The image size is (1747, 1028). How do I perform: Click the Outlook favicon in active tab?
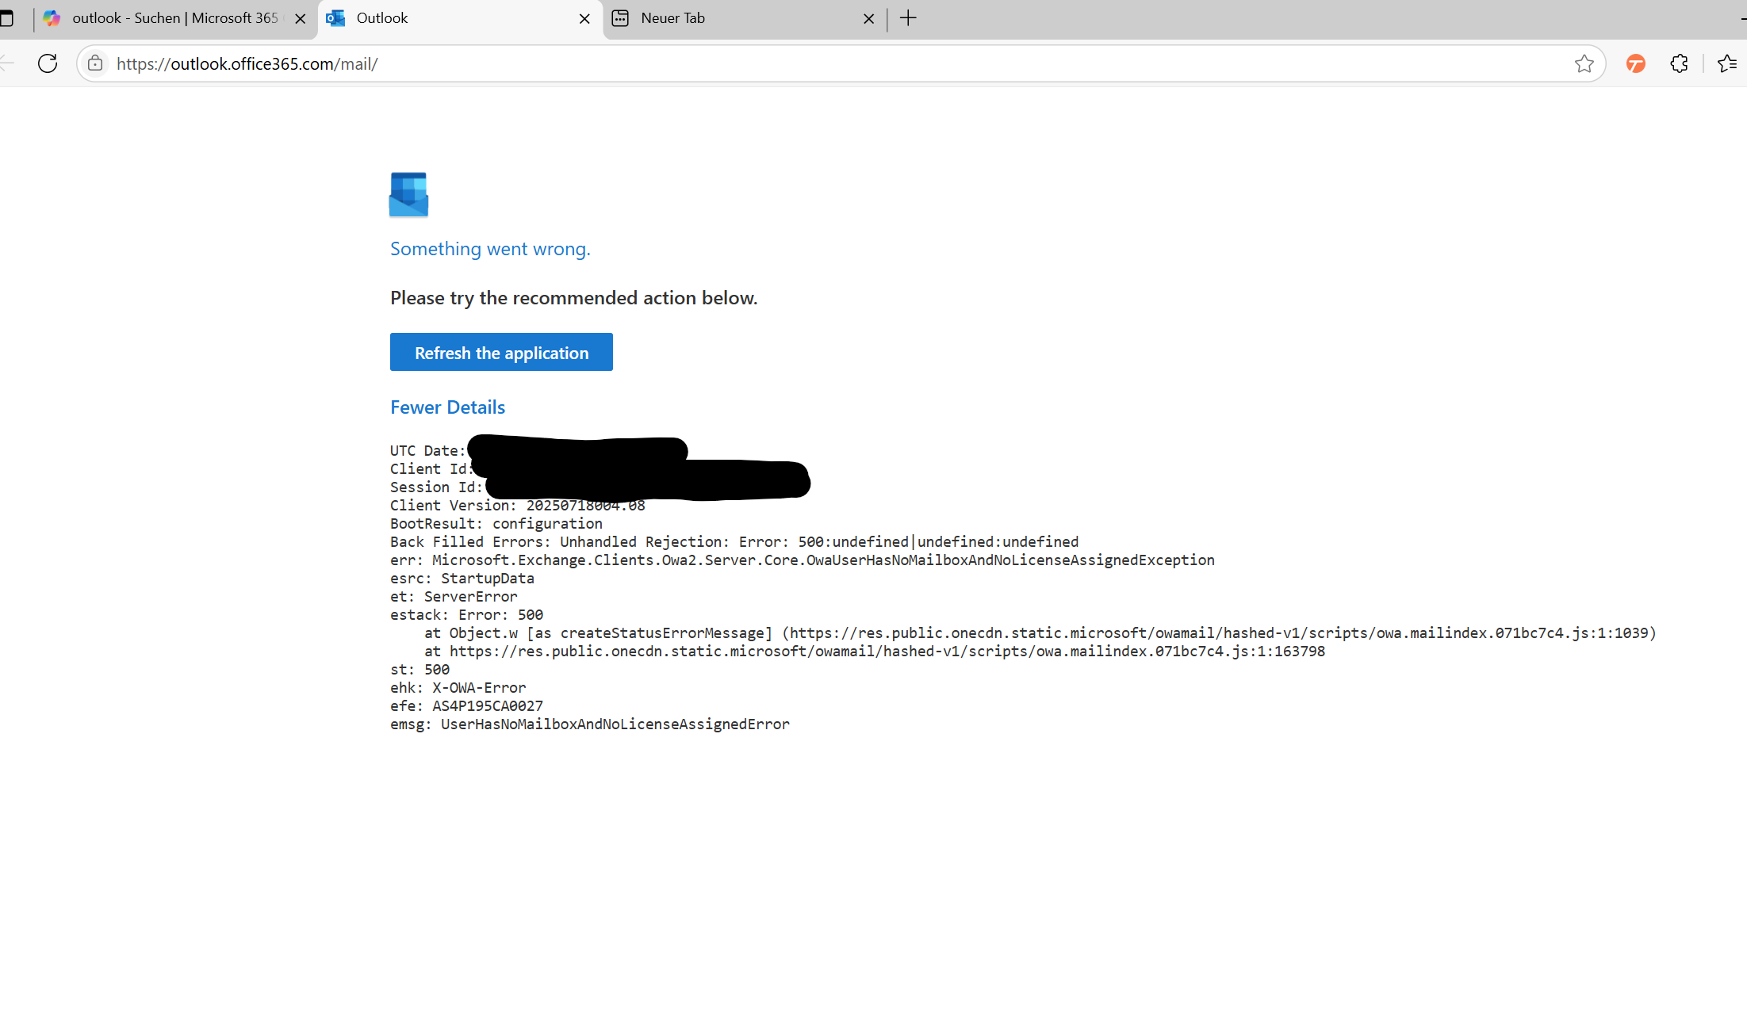(335, 18)
